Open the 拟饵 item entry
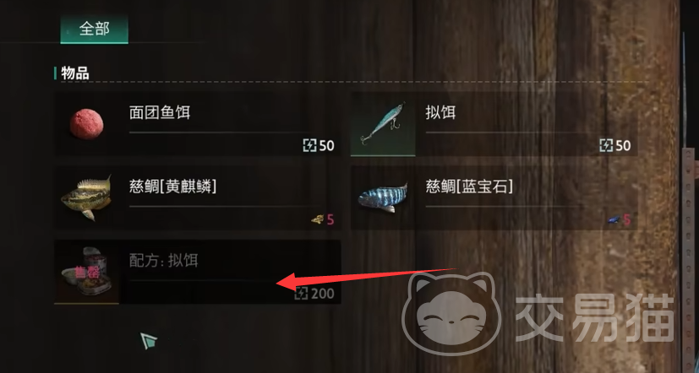Image resolution: width=699 pixels, height=373 pixels. 494,124
